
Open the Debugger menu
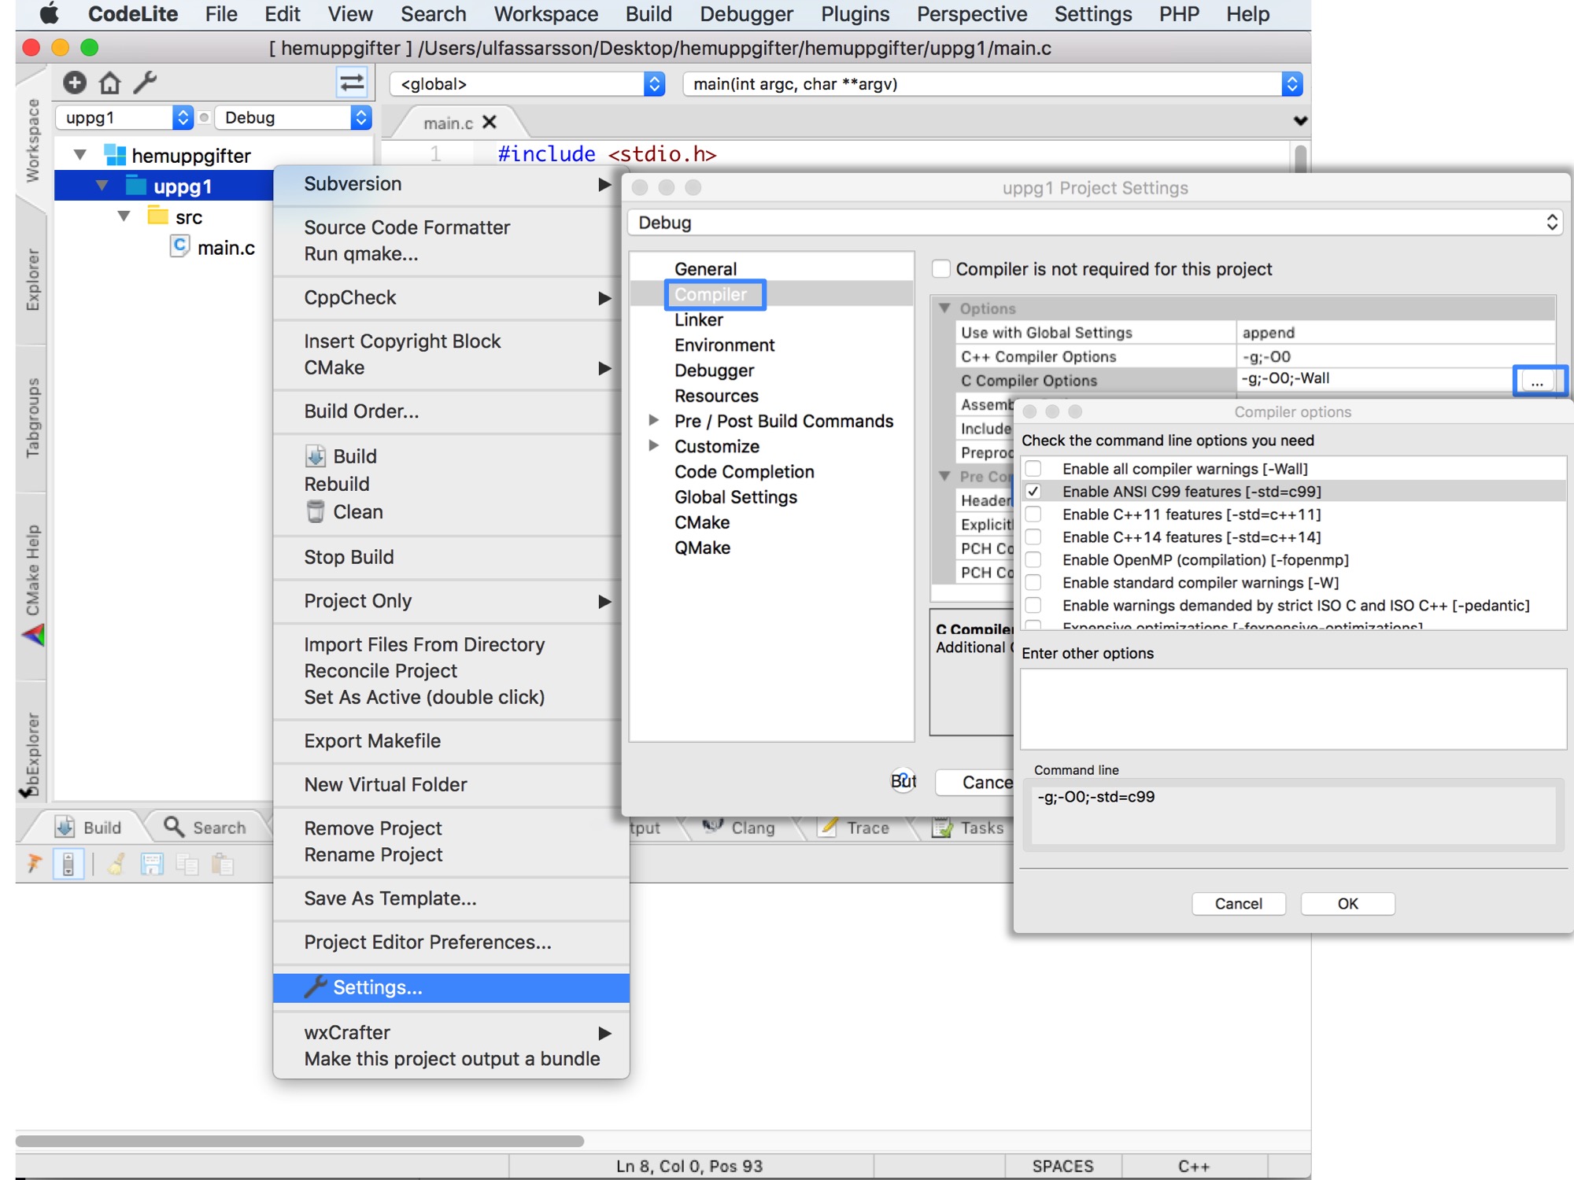click(746, 14)
